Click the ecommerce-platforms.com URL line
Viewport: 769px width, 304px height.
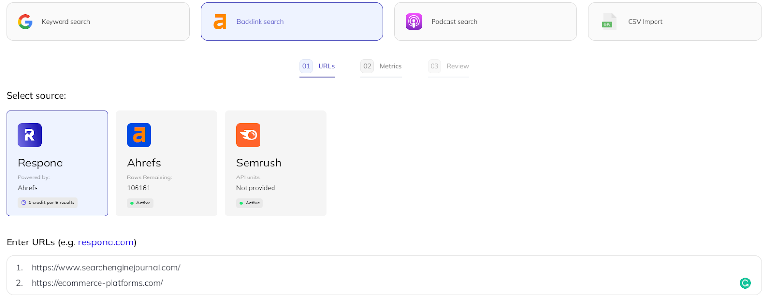97,283
